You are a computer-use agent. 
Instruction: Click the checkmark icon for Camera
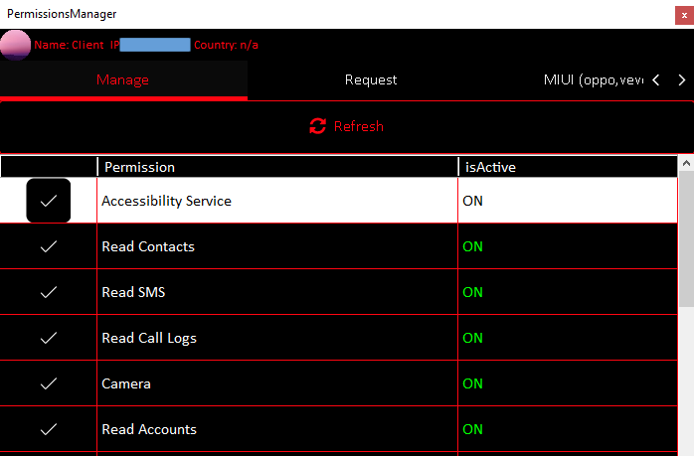48,383
